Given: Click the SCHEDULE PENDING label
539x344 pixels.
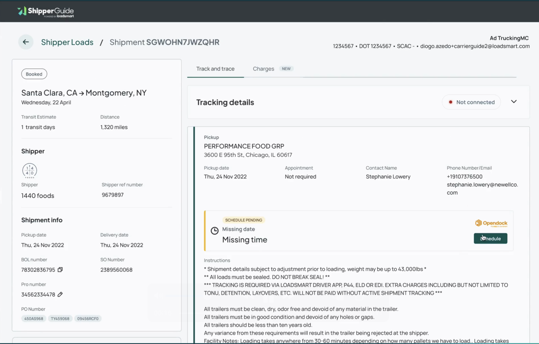Looking at the screenshot, I should click(243, 220).
